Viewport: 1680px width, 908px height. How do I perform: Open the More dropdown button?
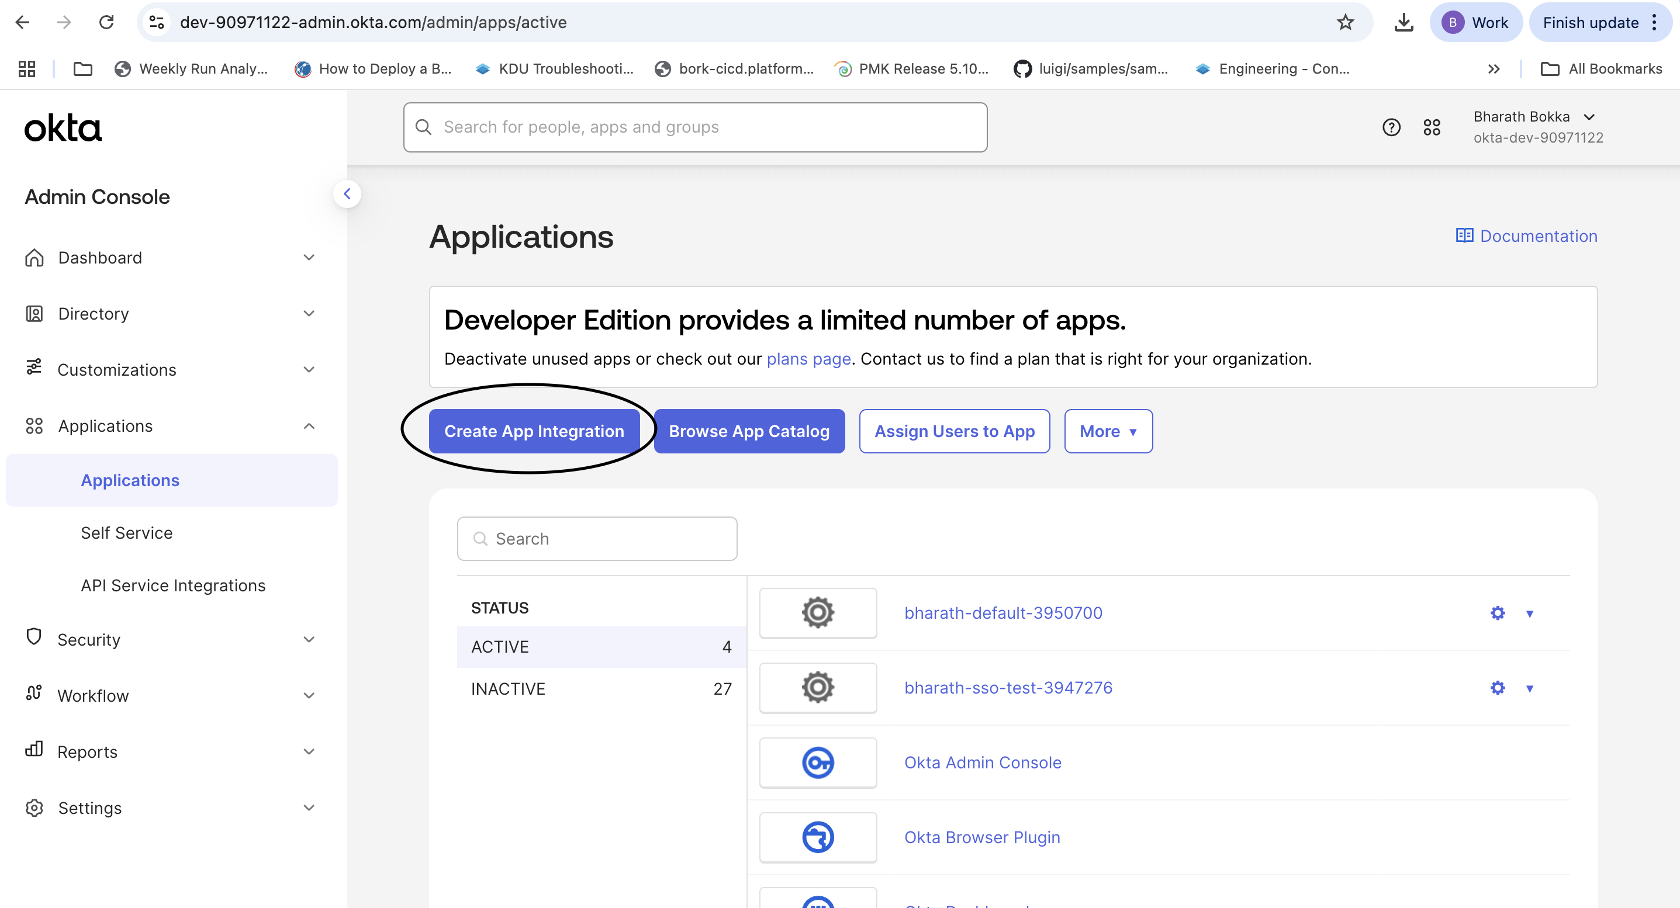(1108, 431)
